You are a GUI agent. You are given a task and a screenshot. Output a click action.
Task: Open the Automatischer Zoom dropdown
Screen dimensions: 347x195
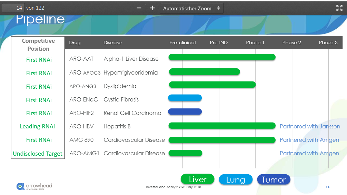pyautogui.click(x=192, y=8)
